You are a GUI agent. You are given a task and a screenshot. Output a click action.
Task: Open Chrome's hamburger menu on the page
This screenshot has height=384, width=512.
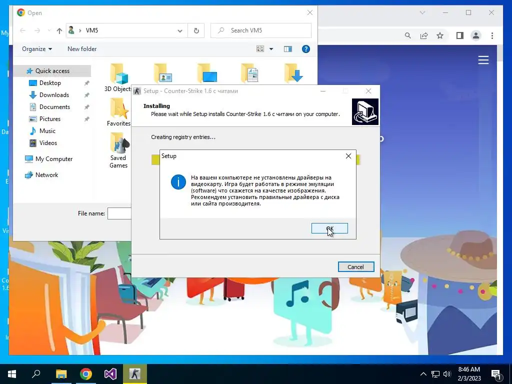pos(483,60)
